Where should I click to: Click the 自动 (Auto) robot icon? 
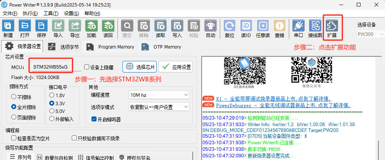click(x=211, y=26)
